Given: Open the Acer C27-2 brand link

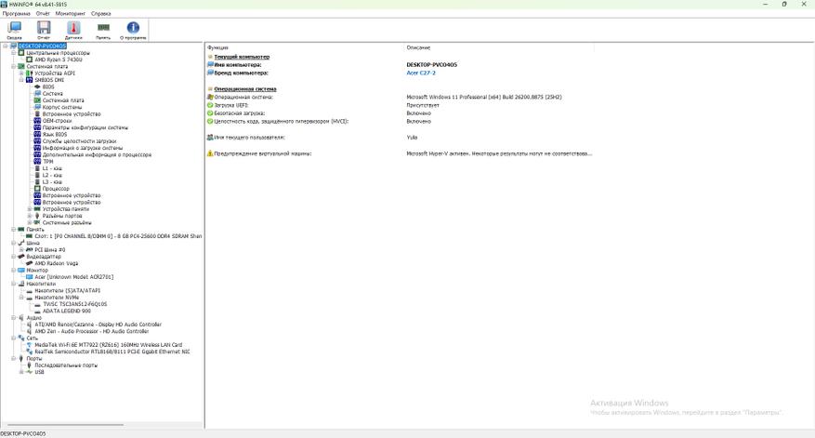Looking at the screenshot, I should click(421, 73).
